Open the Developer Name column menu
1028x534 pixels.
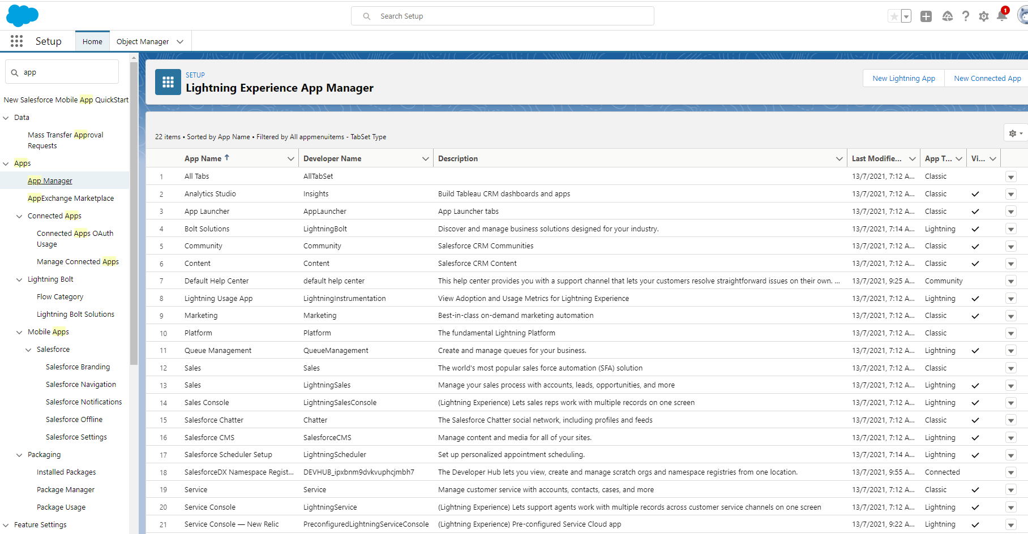pyautogui.click(x=426, y=159)
